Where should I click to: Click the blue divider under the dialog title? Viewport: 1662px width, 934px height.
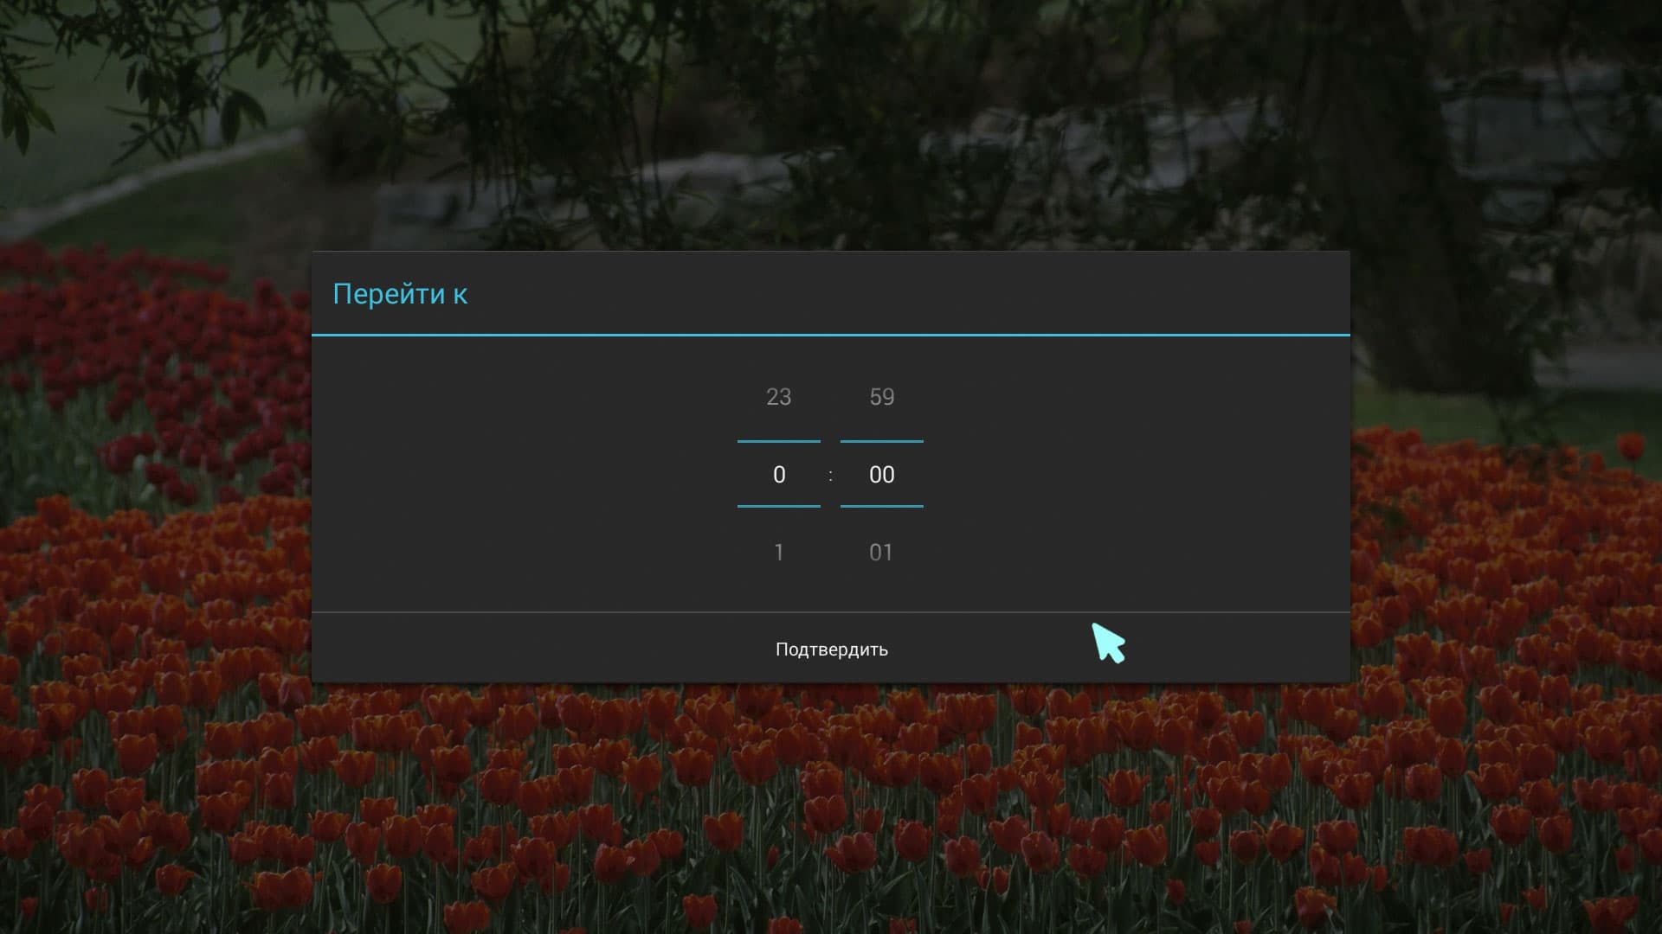coord(831,335)
